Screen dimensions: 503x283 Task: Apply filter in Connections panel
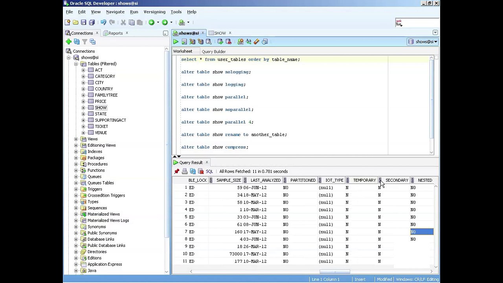point(84,42)
